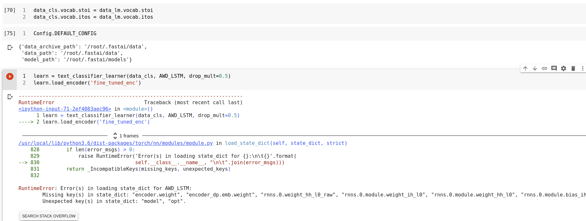Add a comment to the cell
This screenshot has width=586, height=221.
(554, 68)
